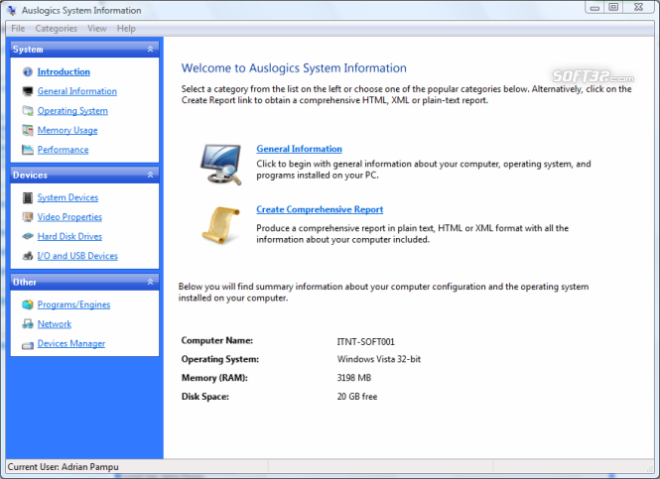Click the 3198 MB memory value
Viewport: 660px width, 479px height.
(x=354, y=378)
